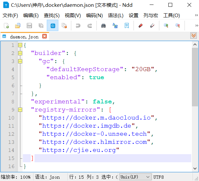Click the Save All icon
199x181 pixels.
(41, 26)
